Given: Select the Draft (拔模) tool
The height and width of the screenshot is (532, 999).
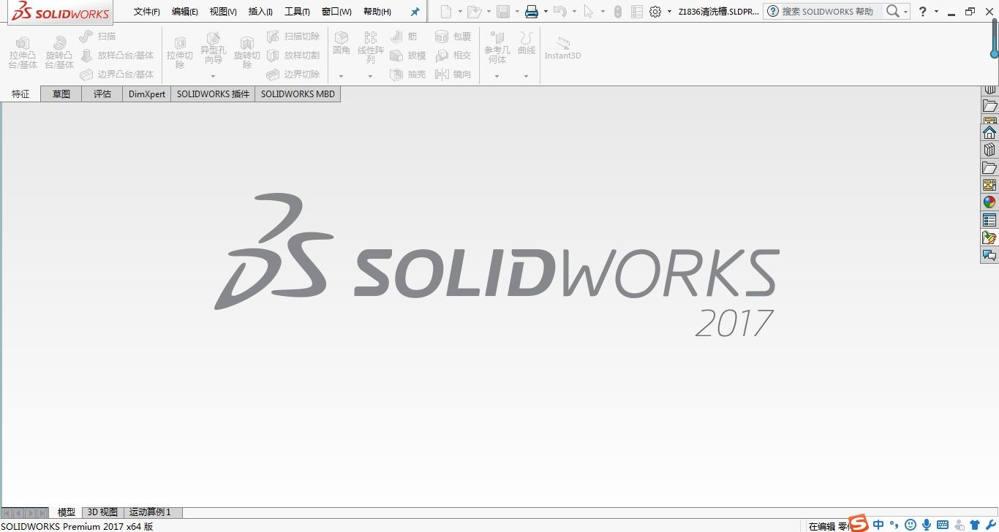Looking at the screenshot, I should (408, 55).
